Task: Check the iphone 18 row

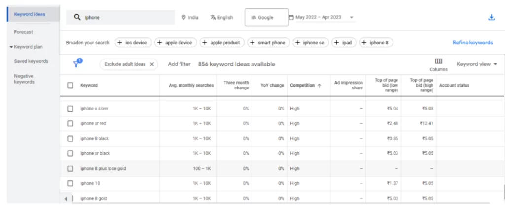Action: pyautogui.click(x=70, y=183)
